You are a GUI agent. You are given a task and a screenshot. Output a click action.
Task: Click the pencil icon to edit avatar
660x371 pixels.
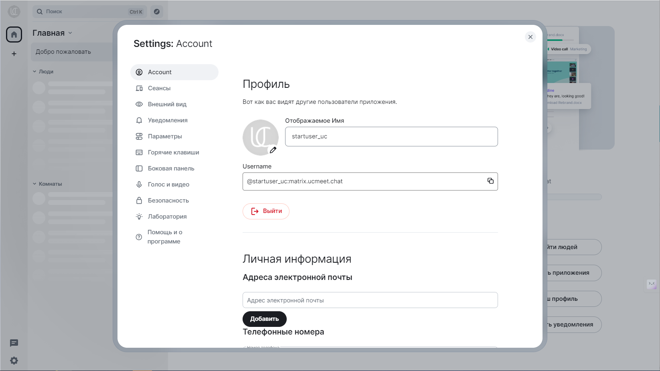pos(273,150)
